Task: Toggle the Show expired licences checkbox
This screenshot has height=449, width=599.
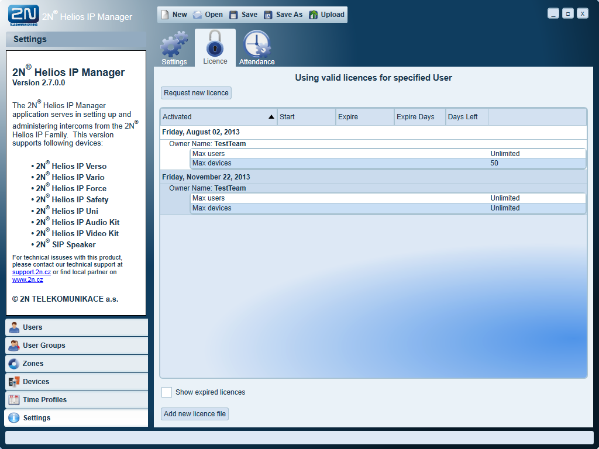Action: (x=167, y=392)
